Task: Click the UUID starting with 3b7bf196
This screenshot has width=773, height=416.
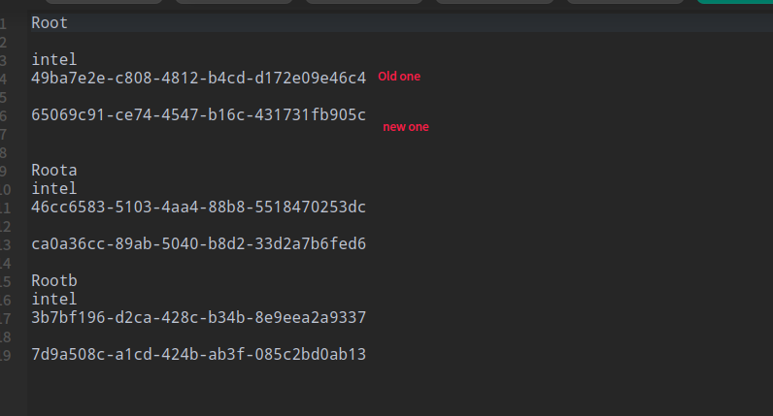Action: tap(198, 317)
